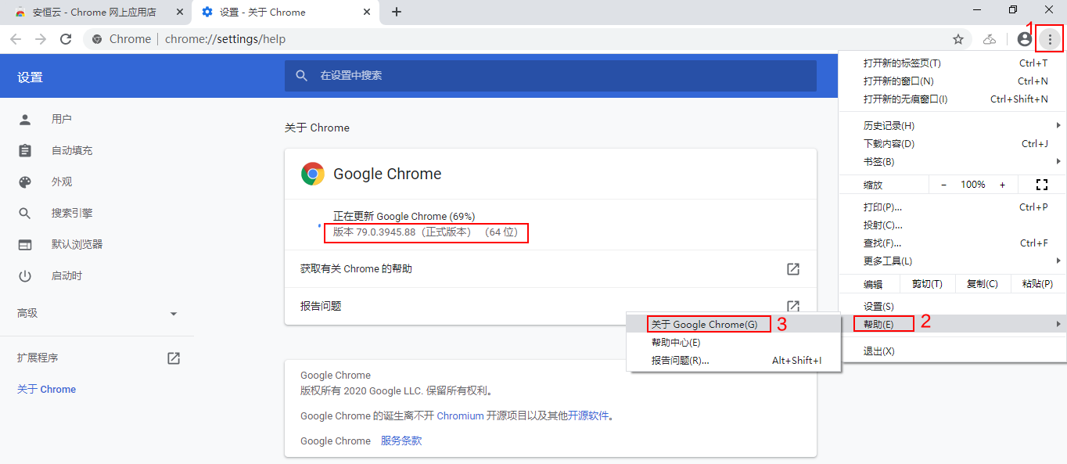Click the cloud extension icon
The height and width of the screenshot is (464, 1067).
click(990, 39)
